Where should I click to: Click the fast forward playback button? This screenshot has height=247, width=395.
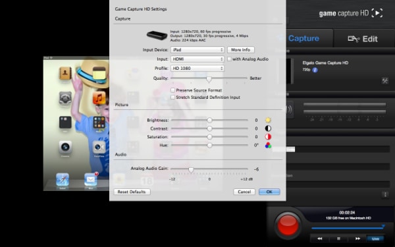(357, 238)
